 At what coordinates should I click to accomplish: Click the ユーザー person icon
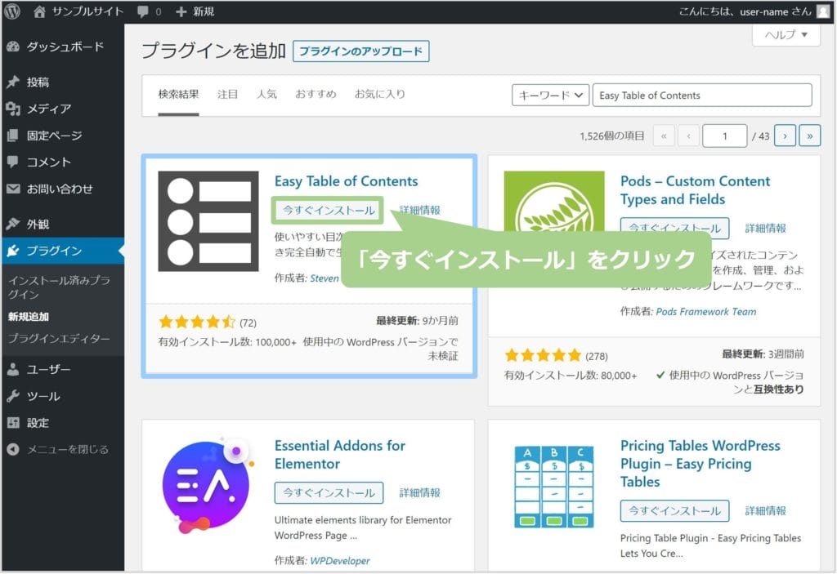coord(13,369)
